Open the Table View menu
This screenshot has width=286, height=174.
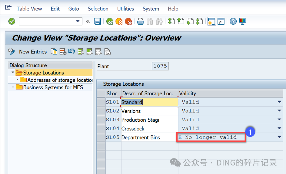29,9
